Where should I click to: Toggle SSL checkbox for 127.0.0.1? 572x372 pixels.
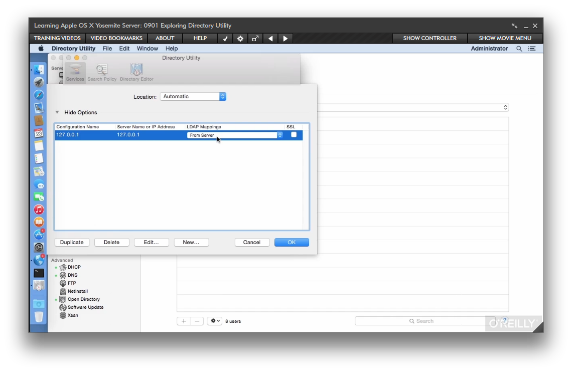(x=294, y=135)
